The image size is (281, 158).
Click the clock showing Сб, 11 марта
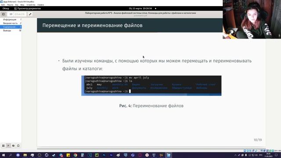coord(140,8)
